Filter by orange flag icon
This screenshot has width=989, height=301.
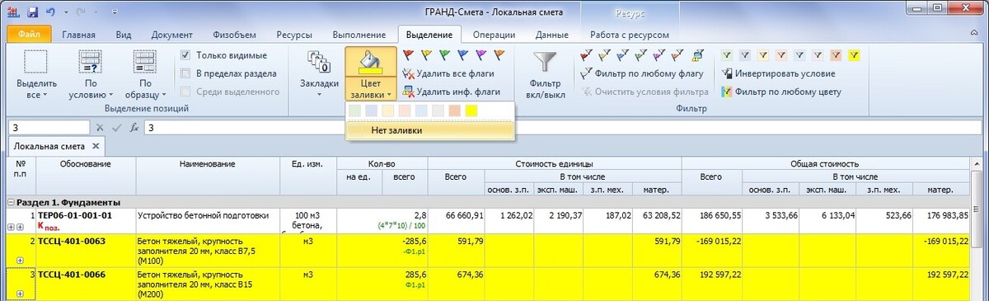click(x=678, y=55)
